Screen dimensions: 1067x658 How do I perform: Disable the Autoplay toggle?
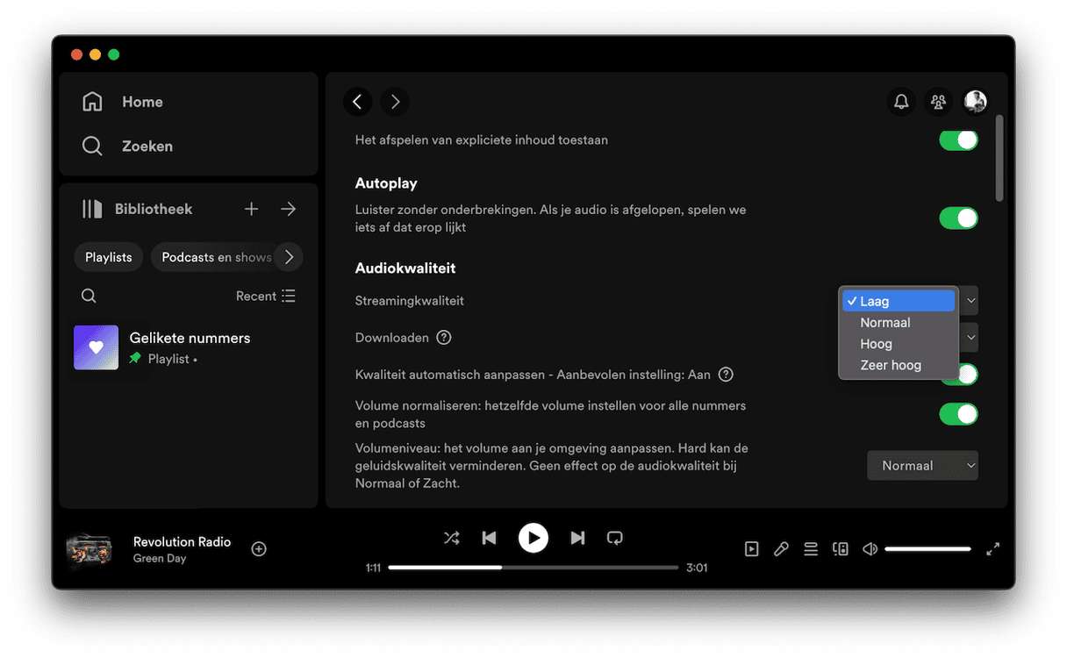coord(958,218)
